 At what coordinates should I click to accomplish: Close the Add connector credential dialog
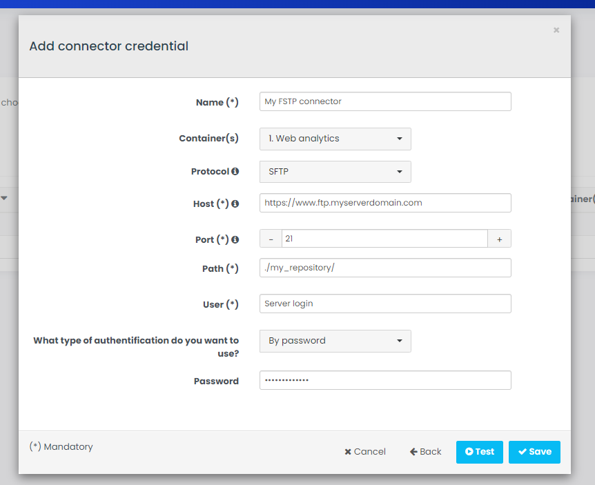(556, 30)
